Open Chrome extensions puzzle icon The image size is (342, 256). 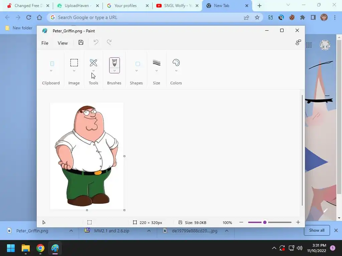coord(302,17)
